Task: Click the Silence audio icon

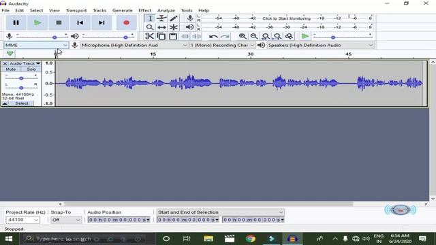Action: click(x=197, y=36)
